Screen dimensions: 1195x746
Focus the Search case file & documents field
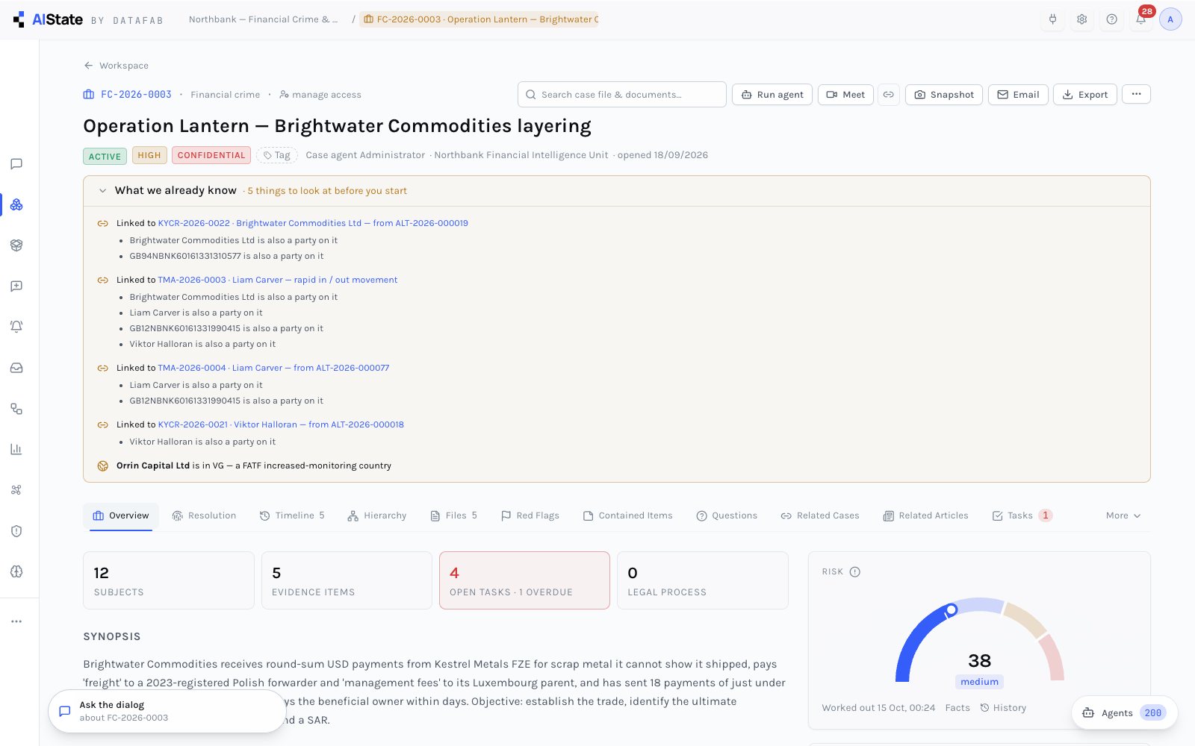(x=622, y=95)
